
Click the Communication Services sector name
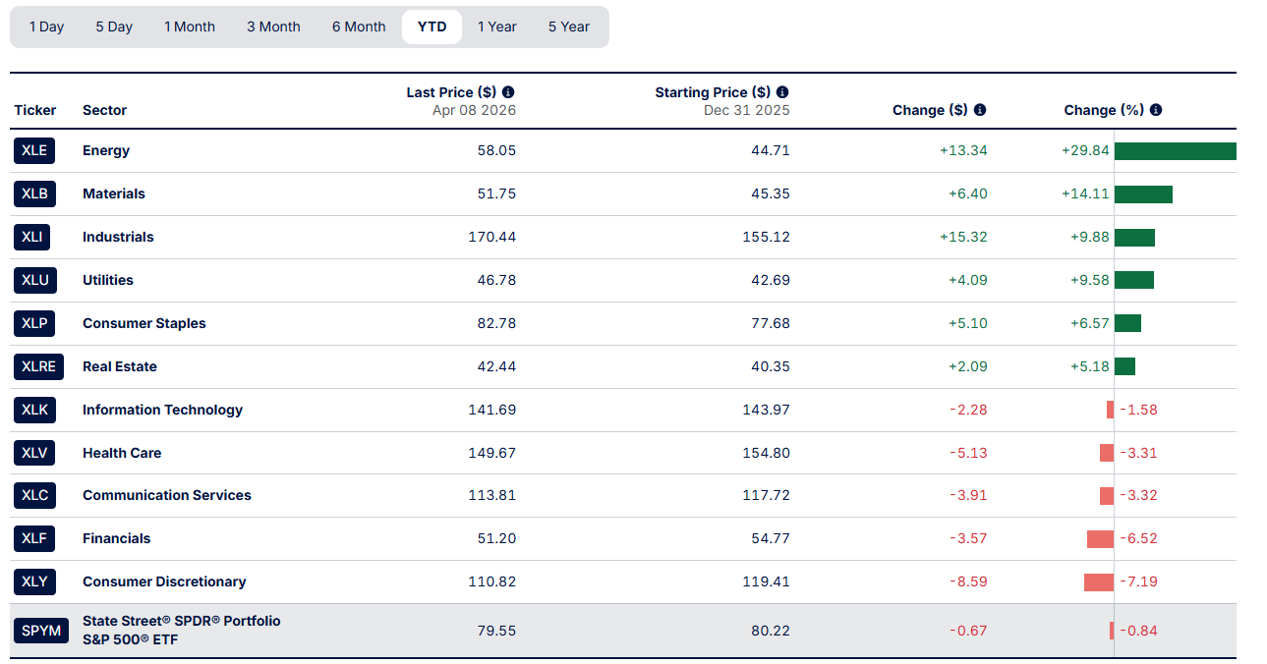pos(167,495)
